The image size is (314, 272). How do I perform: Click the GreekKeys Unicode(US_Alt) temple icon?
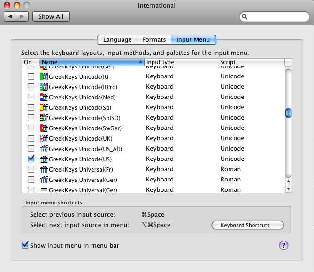44,149
